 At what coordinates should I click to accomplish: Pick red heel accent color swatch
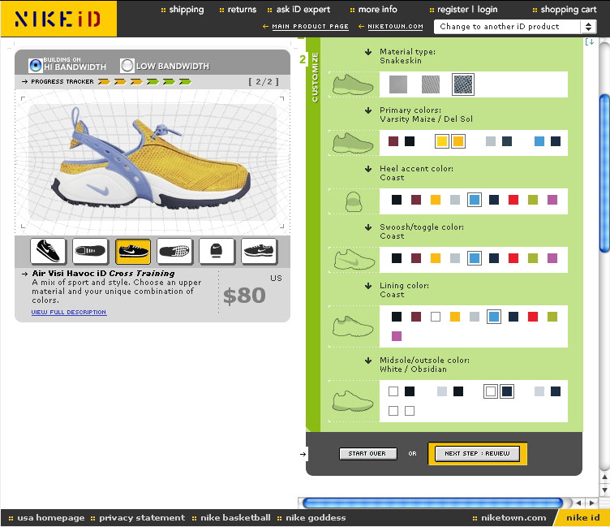click(513, 200)
